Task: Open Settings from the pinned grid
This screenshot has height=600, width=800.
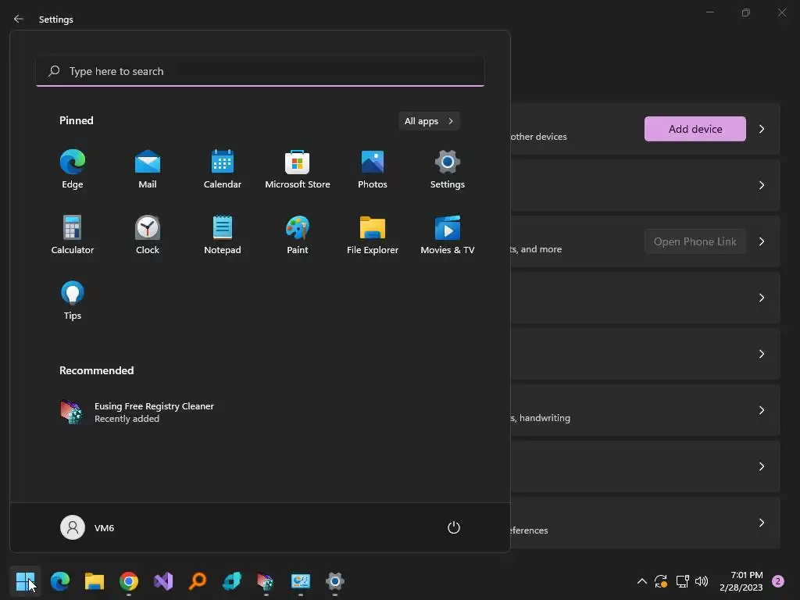Action: tap(448, 170)
